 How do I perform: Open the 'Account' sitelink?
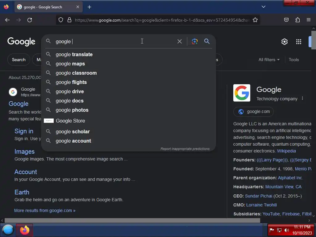[x=26, y=172]
